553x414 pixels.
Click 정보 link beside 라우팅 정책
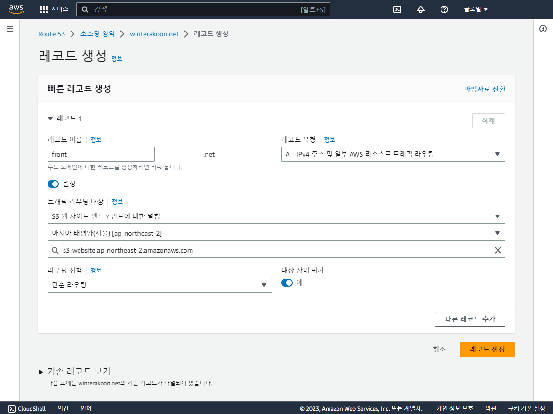[96, 271]
